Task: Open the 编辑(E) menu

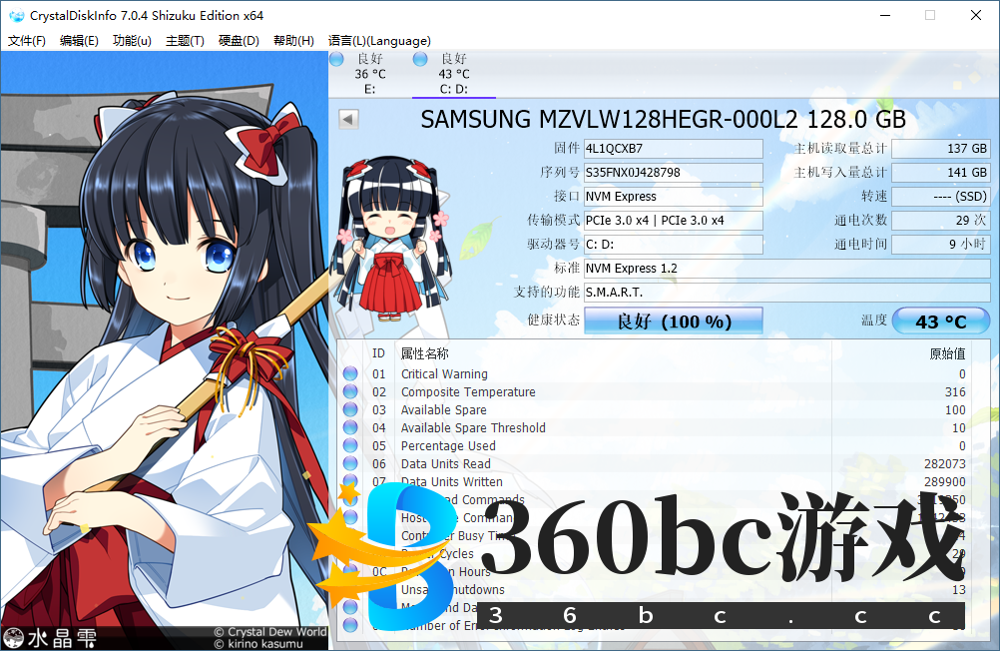Action: 79,41
